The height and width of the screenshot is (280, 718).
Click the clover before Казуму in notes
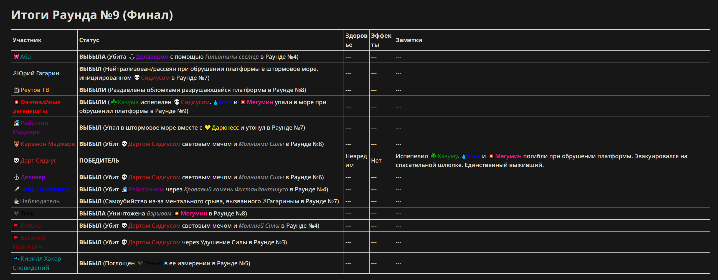point(433,156)
